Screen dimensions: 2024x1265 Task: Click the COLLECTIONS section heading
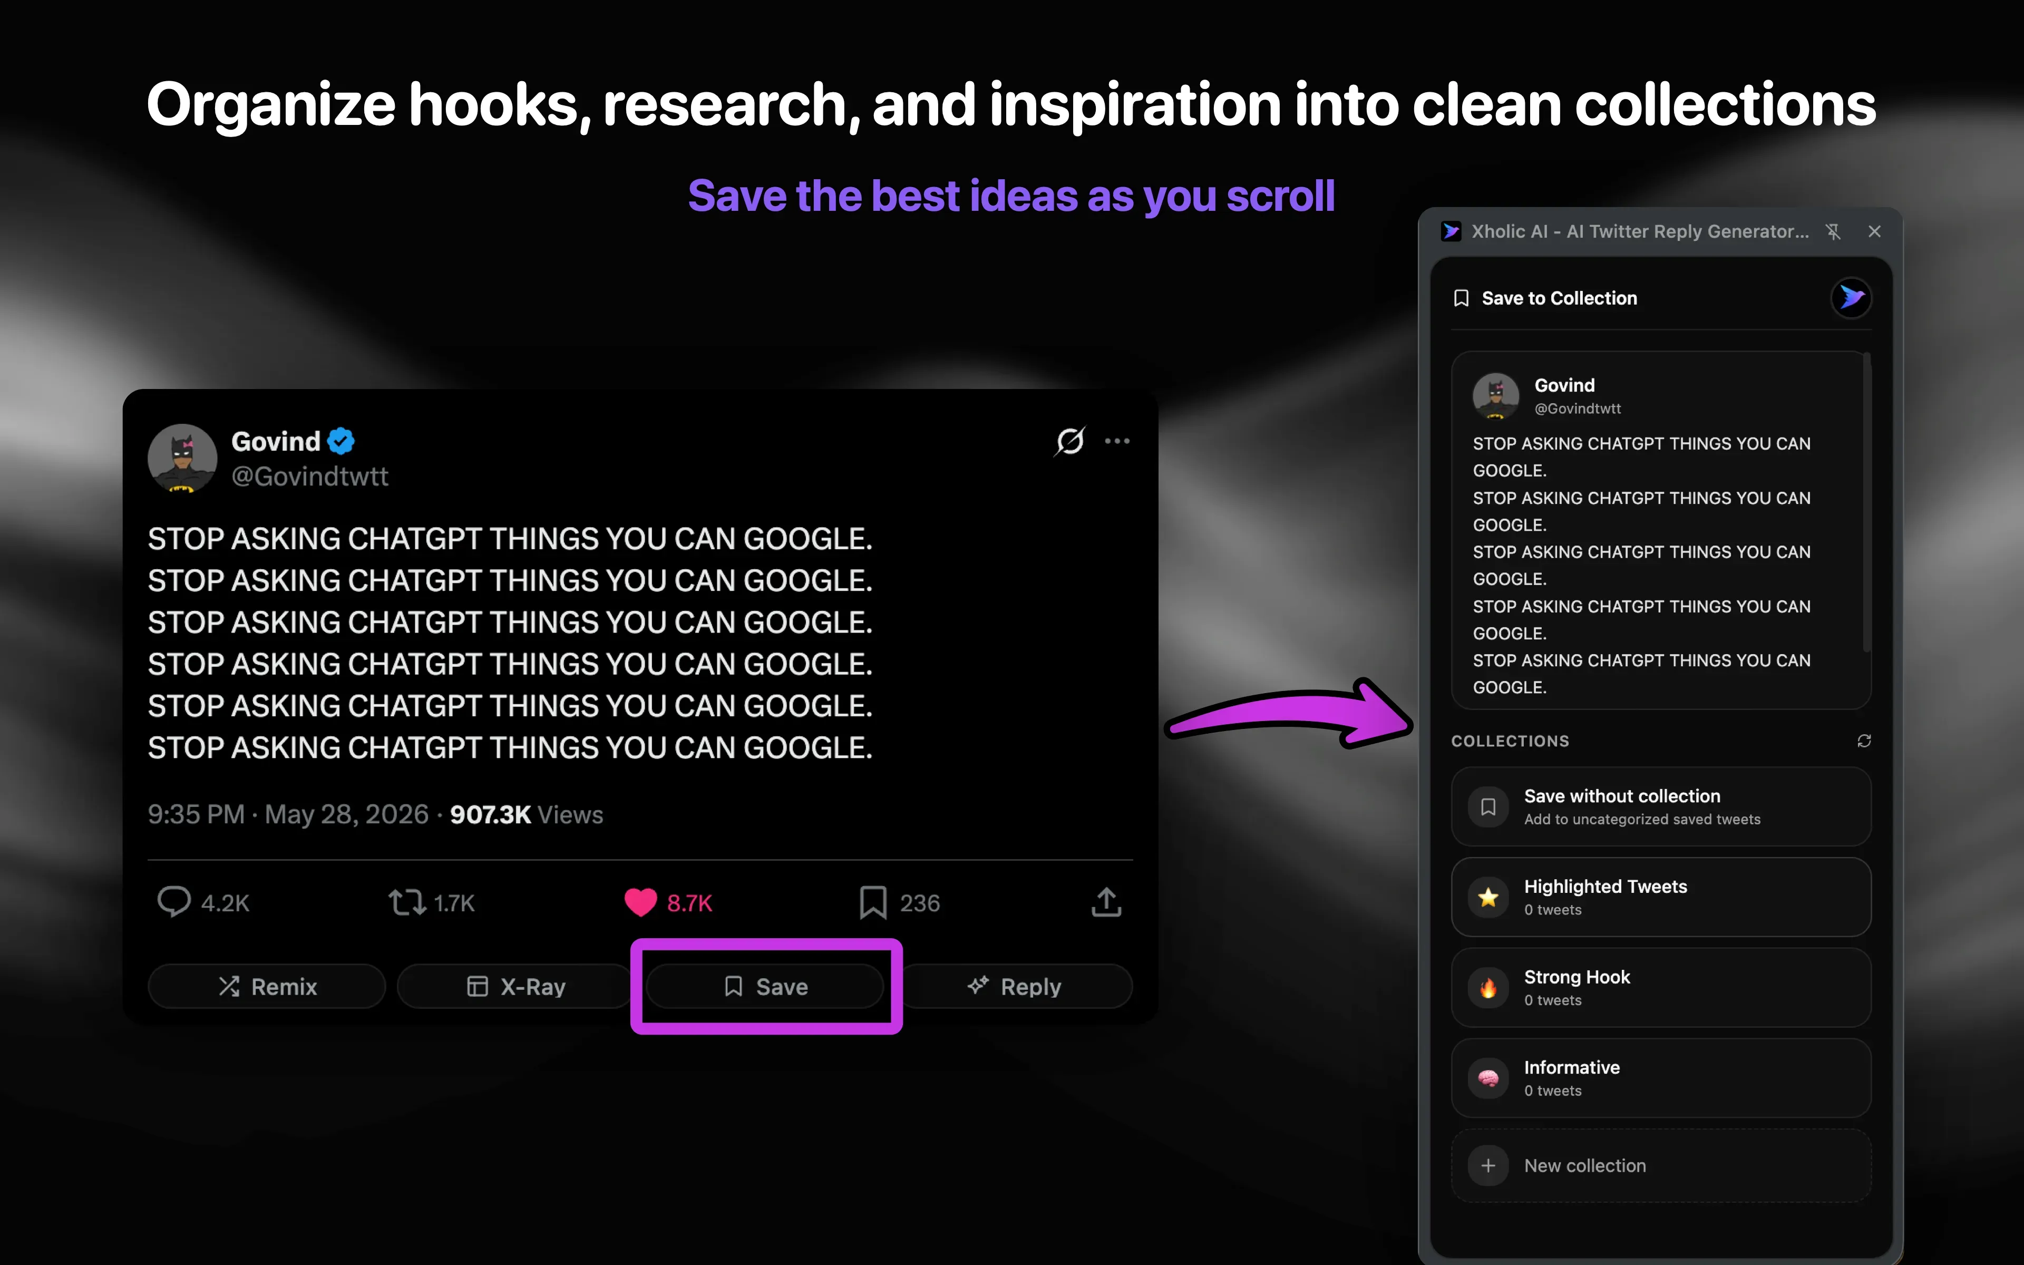click(x=1510, y=741)
